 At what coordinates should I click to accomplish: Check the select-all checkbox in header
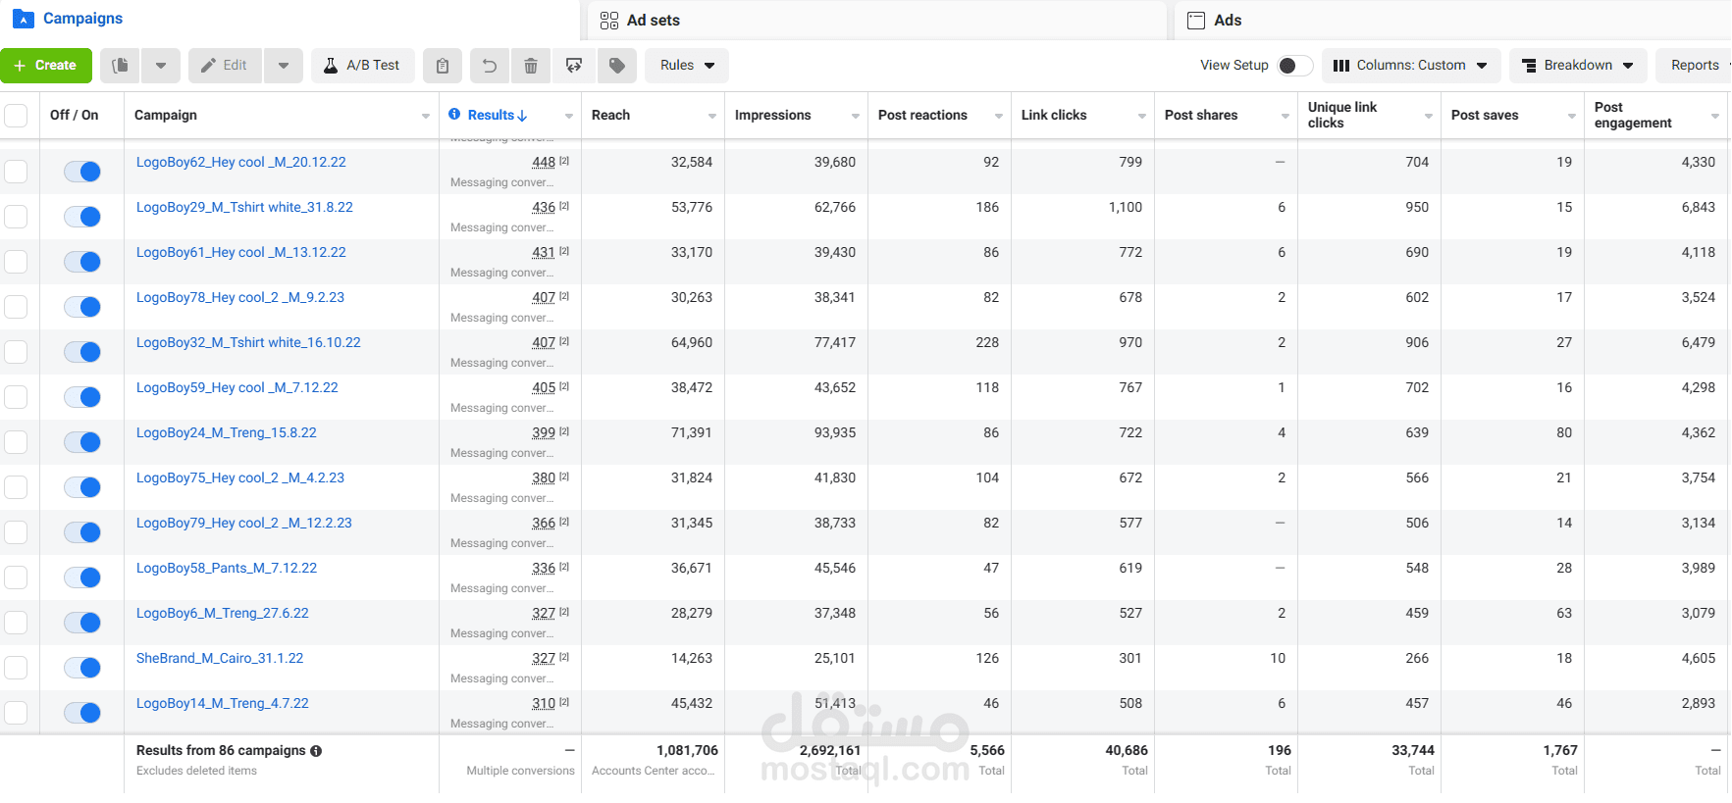tap(16, 116)
